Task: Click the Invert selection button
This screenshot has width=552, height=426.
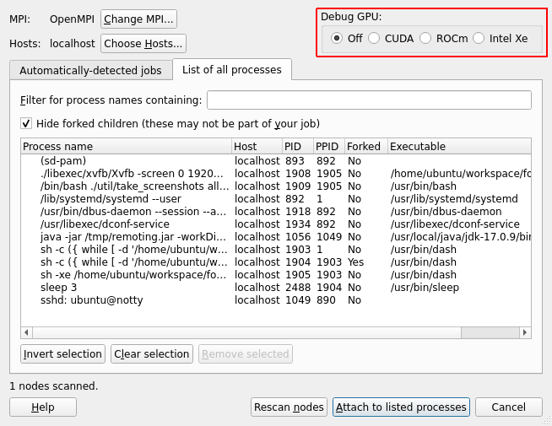Action: pyautogui.click(x=62, y=354)
